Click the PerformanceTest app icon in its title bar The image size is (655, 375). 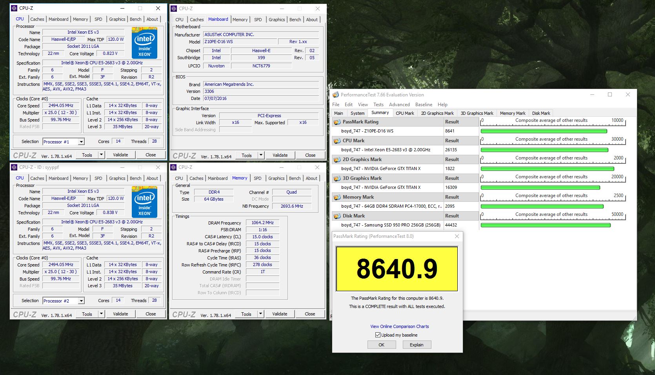pos(336,95)
